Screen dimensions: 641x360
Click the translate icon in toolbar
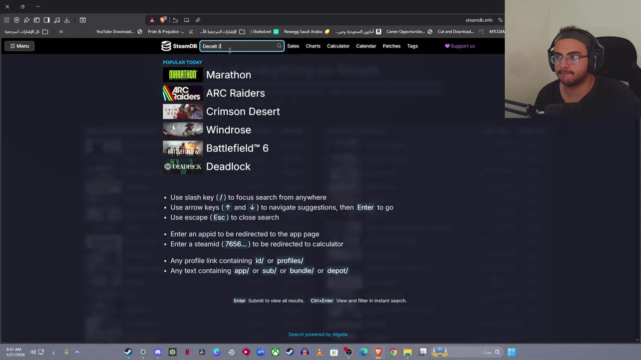tap(198, 20)
